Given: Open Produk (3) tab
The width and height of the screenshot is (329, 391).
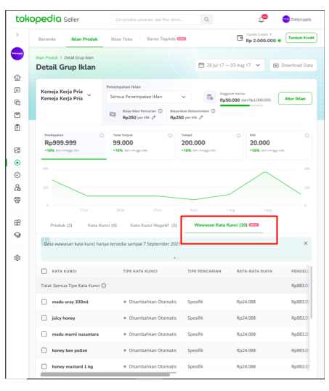Looking at the screenshot, I should pyautogui.click(x=61, y=225).
